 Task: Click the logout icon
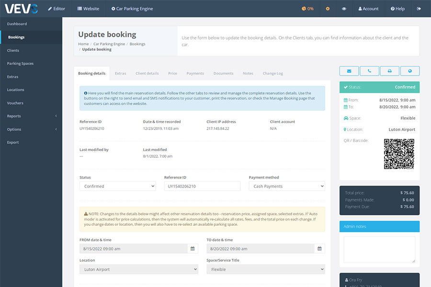(x=419, y=9)
